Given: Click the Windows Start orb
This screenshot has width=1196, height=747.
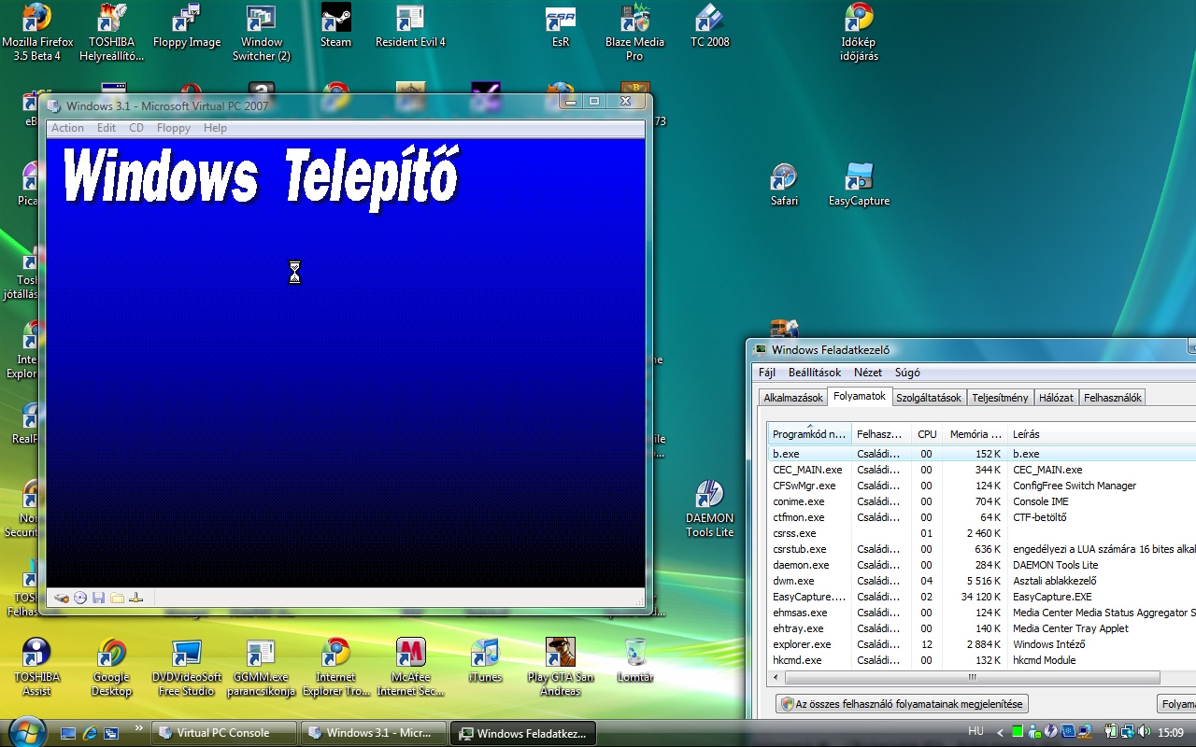Looking at the screenshot, I should [25, 730].
